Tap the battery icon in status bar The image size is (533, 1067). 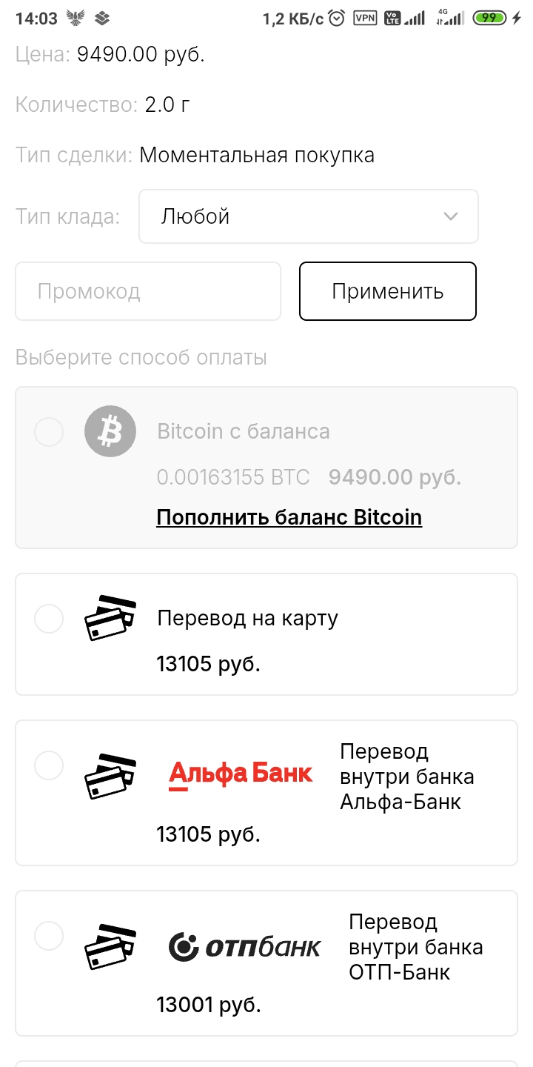(490, 18)
